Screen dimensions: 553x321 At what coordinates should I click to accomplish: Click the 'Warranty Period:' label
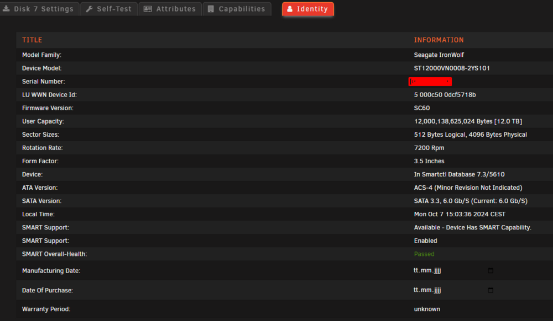(46, 309)
